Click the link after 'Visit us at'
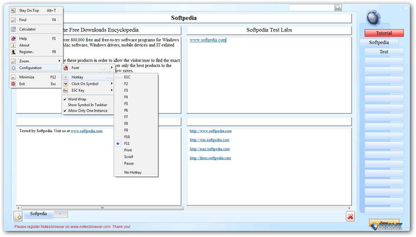Image resolution: width=416 pixels, height=237 pixels. click(86, 131)
